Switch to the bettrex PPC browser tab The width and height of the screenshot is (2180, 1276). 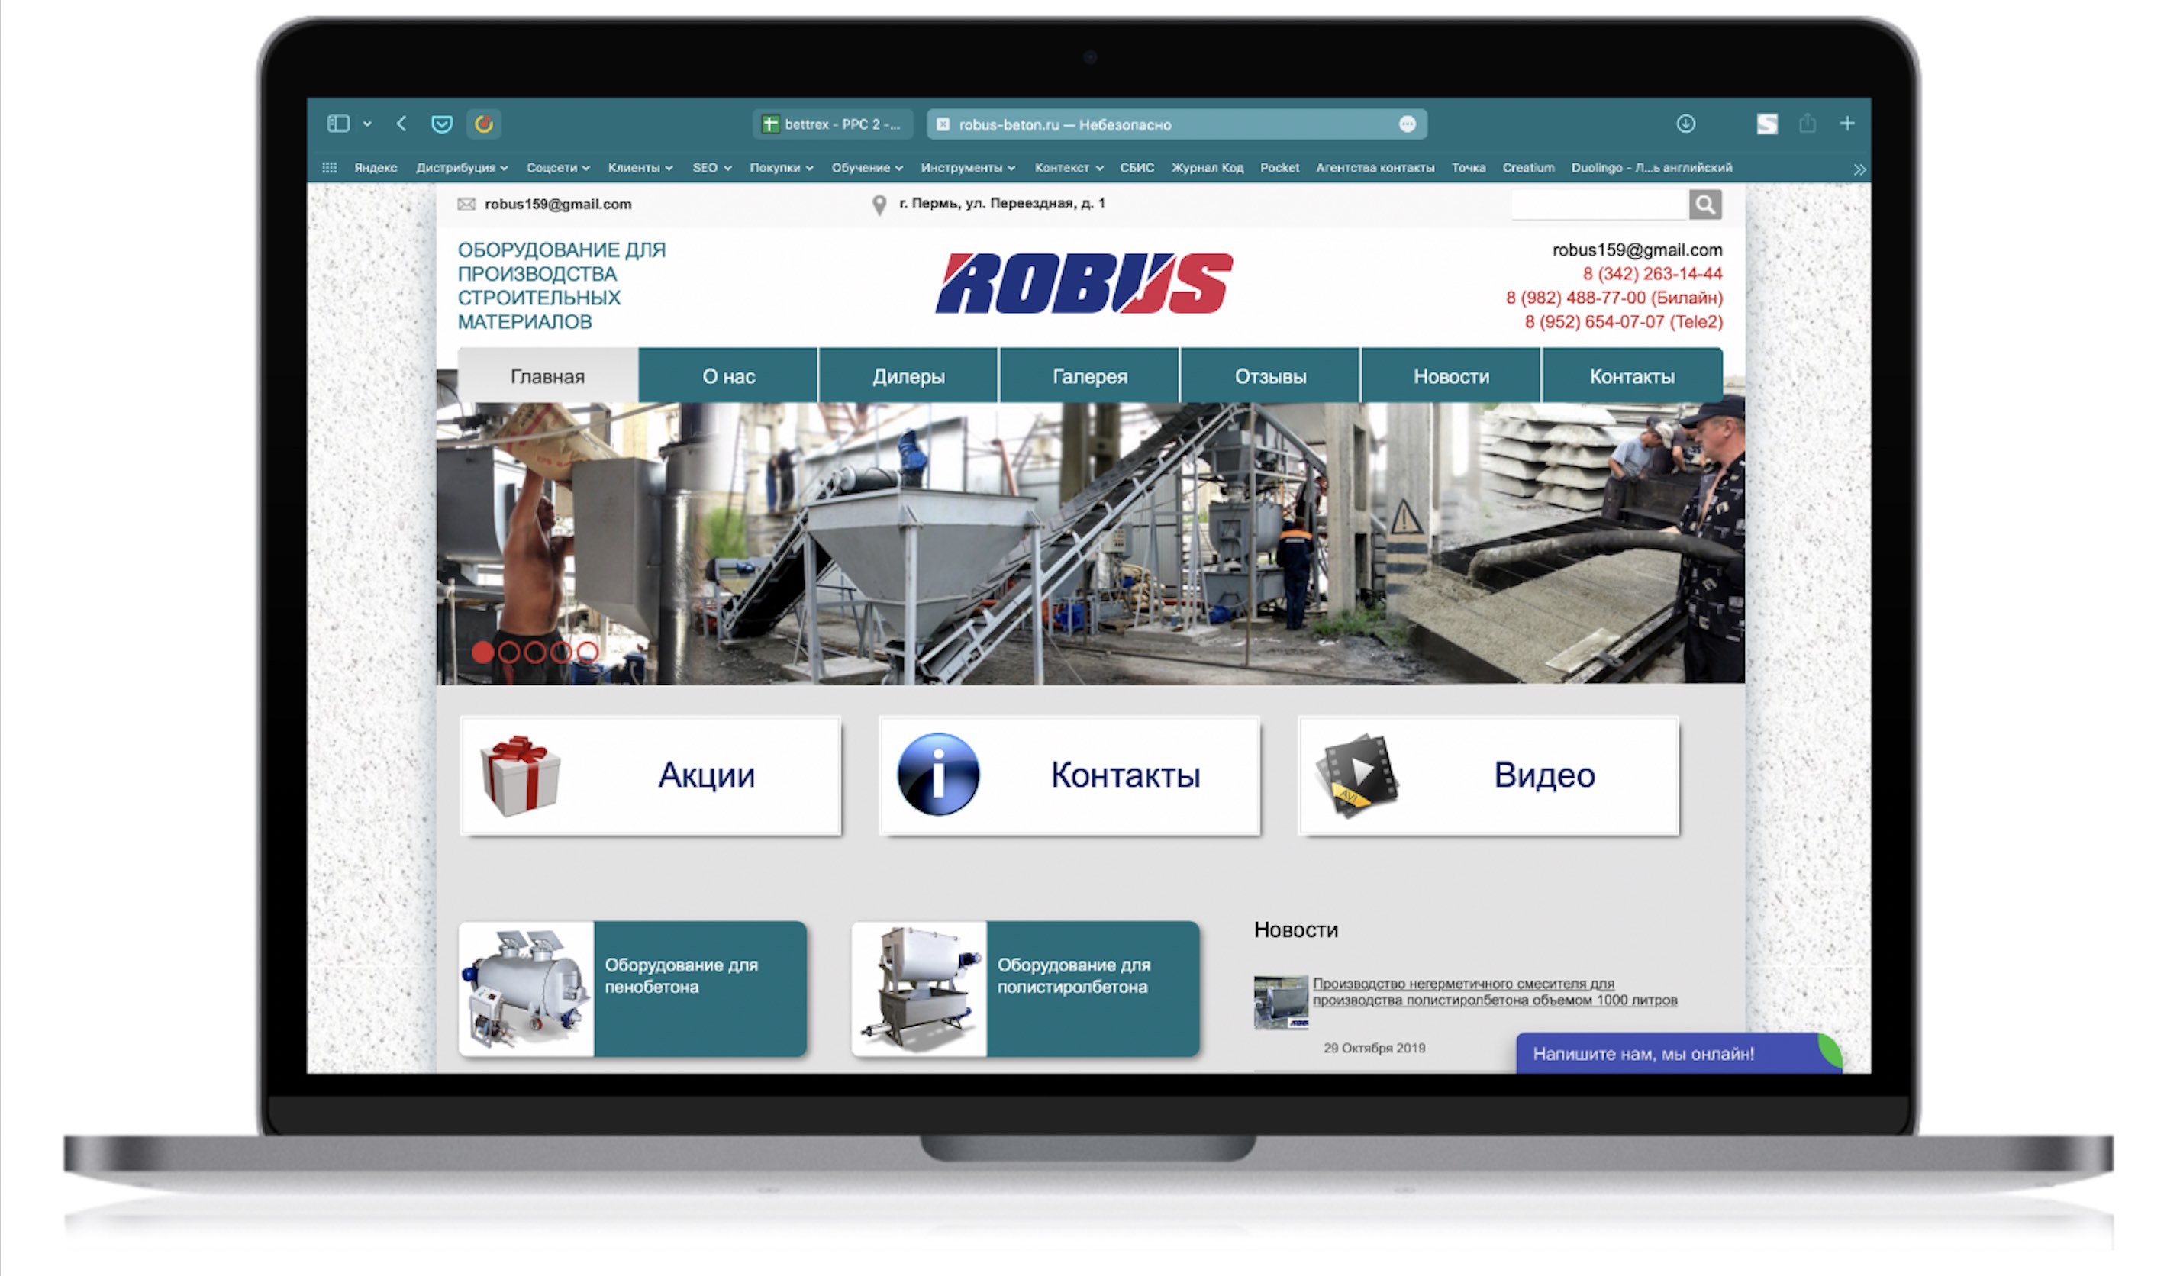click(x=832, y=124)
